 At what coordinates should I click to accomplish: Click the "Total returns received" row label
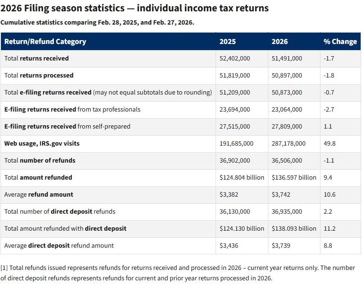36,59
